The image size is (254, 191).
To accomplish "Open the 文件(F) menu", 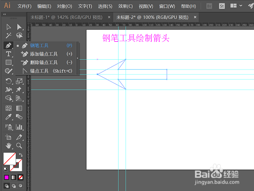I will click(x=24, y=6).
